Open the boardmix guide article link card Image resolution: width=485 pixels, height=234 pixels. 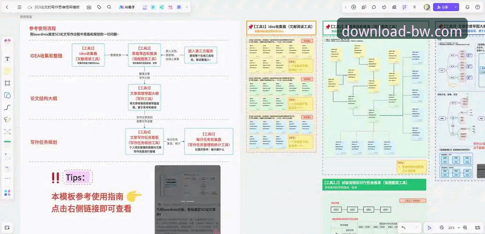click(188, 199)
